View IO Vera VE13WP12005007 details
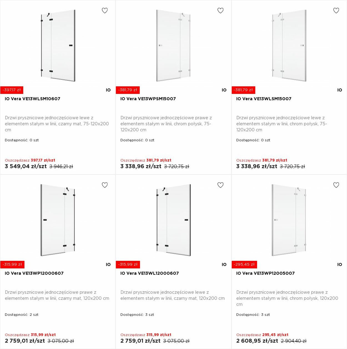 pos(265,273)
